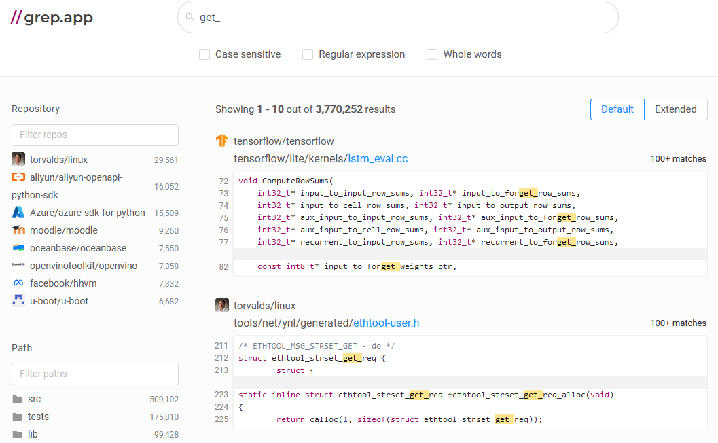Click the 29,561 count for torvalds/linux
Image resolution: width=718 pixels, height=443 pixels.
click(166, 160)
